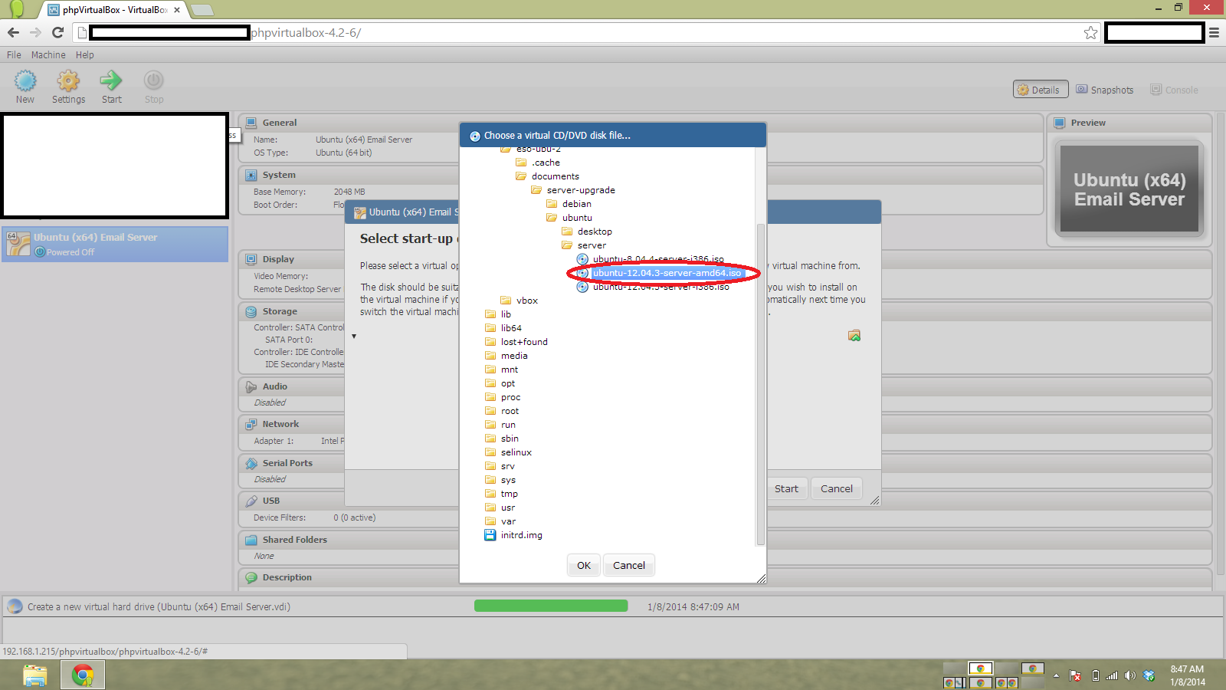Image resolution: width=1226 pixels, height=690 pixels.
Task: Cancel the CD/DVD file chooser dialog
Action: 629,565
